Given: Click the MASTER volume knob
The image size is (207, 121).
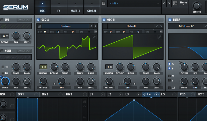Looking at the screenshot, I should pyautogui.click(x=197, y=6).
